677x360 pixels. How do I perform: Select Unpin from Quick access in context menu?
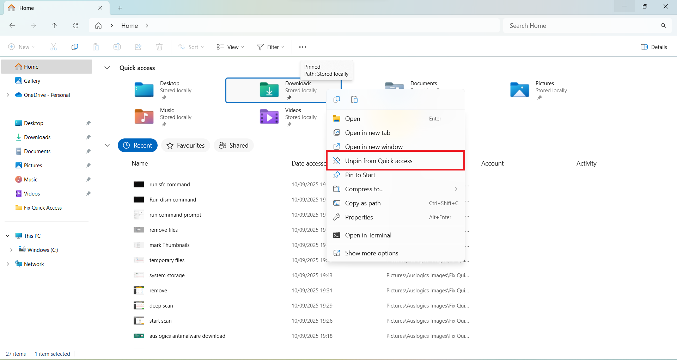(379, 161)
